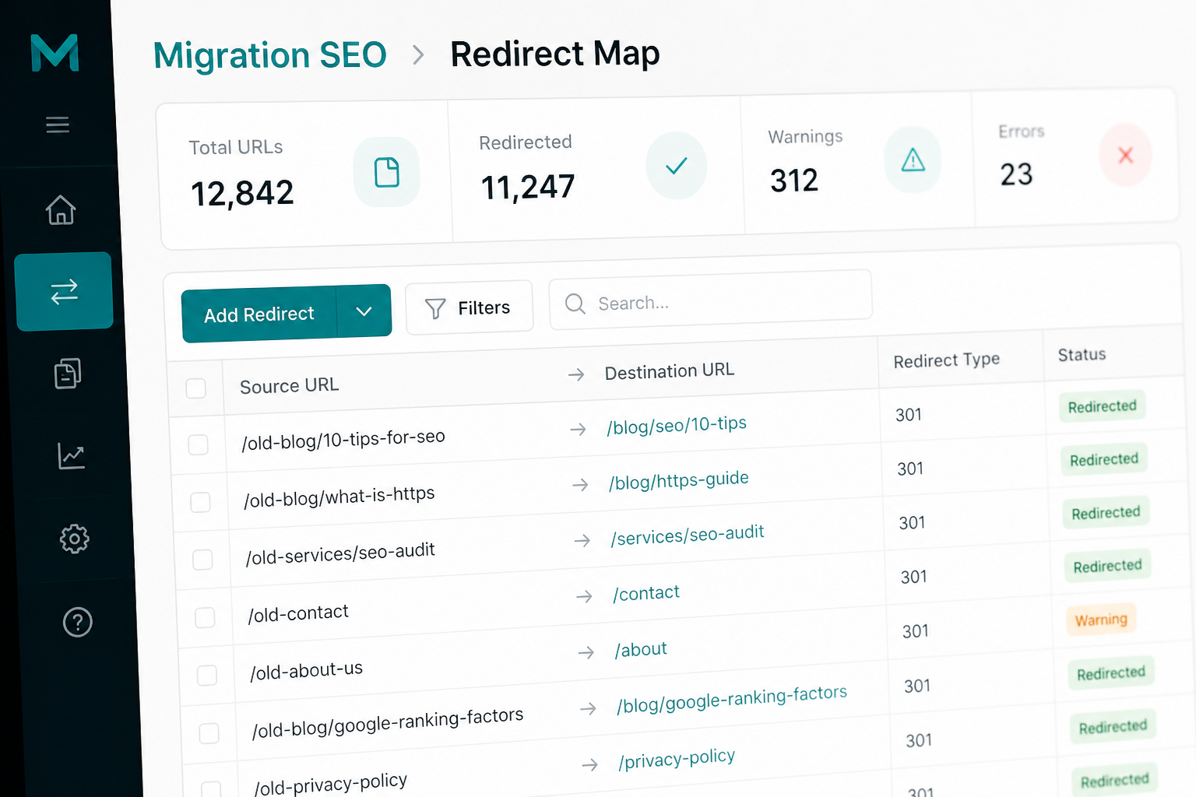Check the /old-blog/google-ranking-factors row checkbox
This screenshot has width=1196, height=797.
(x=209, y=733)
